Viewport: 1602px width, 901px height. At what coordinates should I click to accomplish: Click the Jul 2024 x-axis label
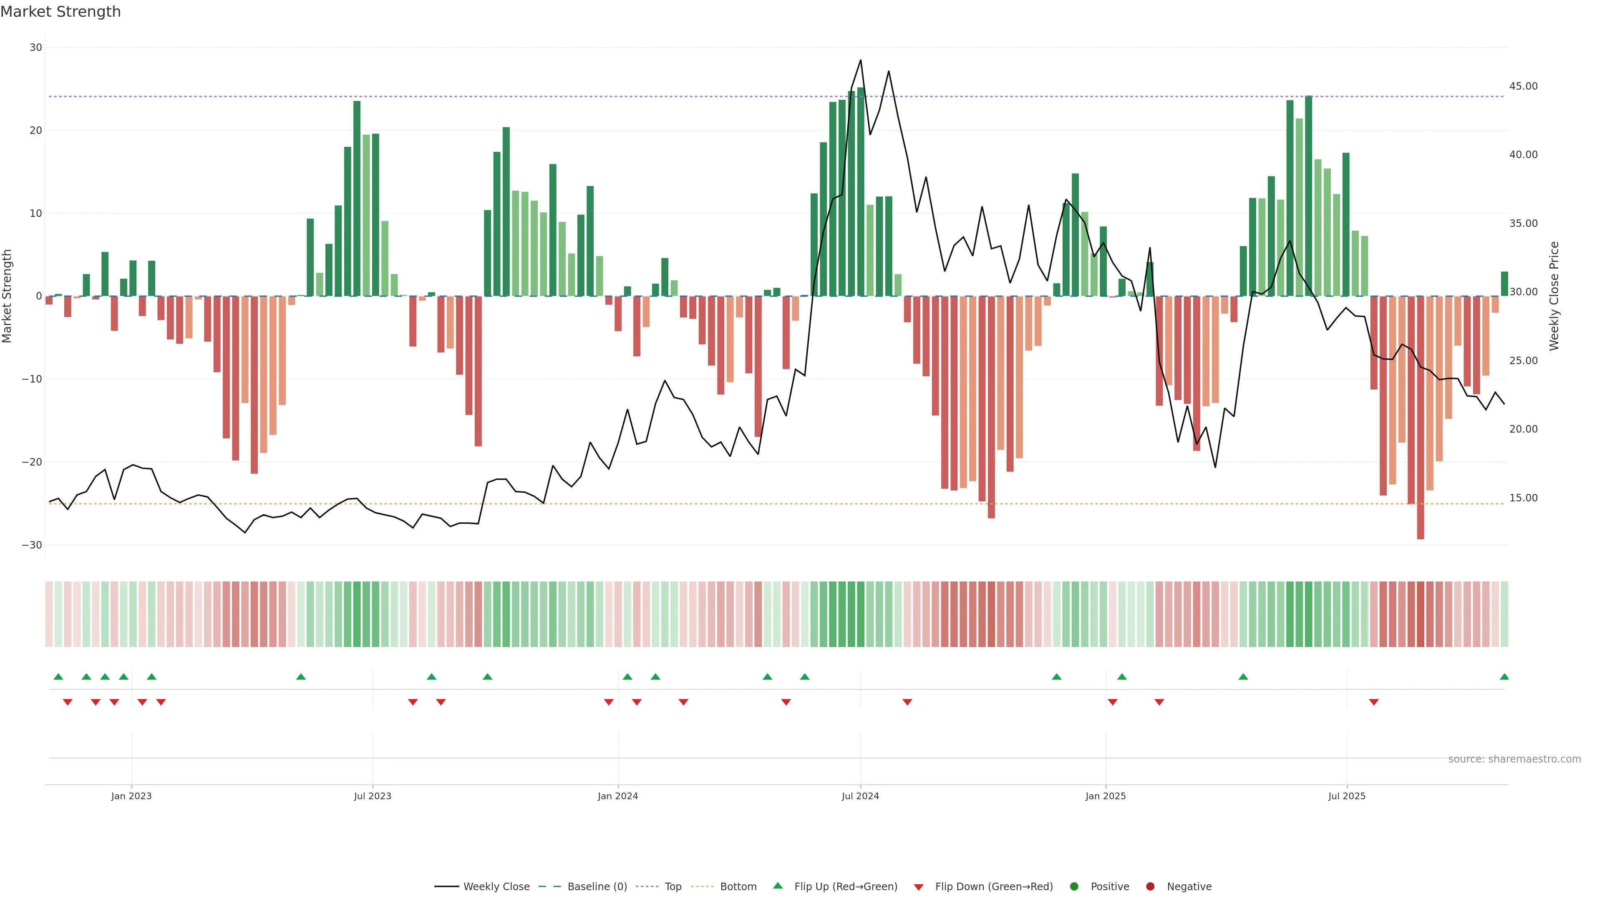[860, 796]
